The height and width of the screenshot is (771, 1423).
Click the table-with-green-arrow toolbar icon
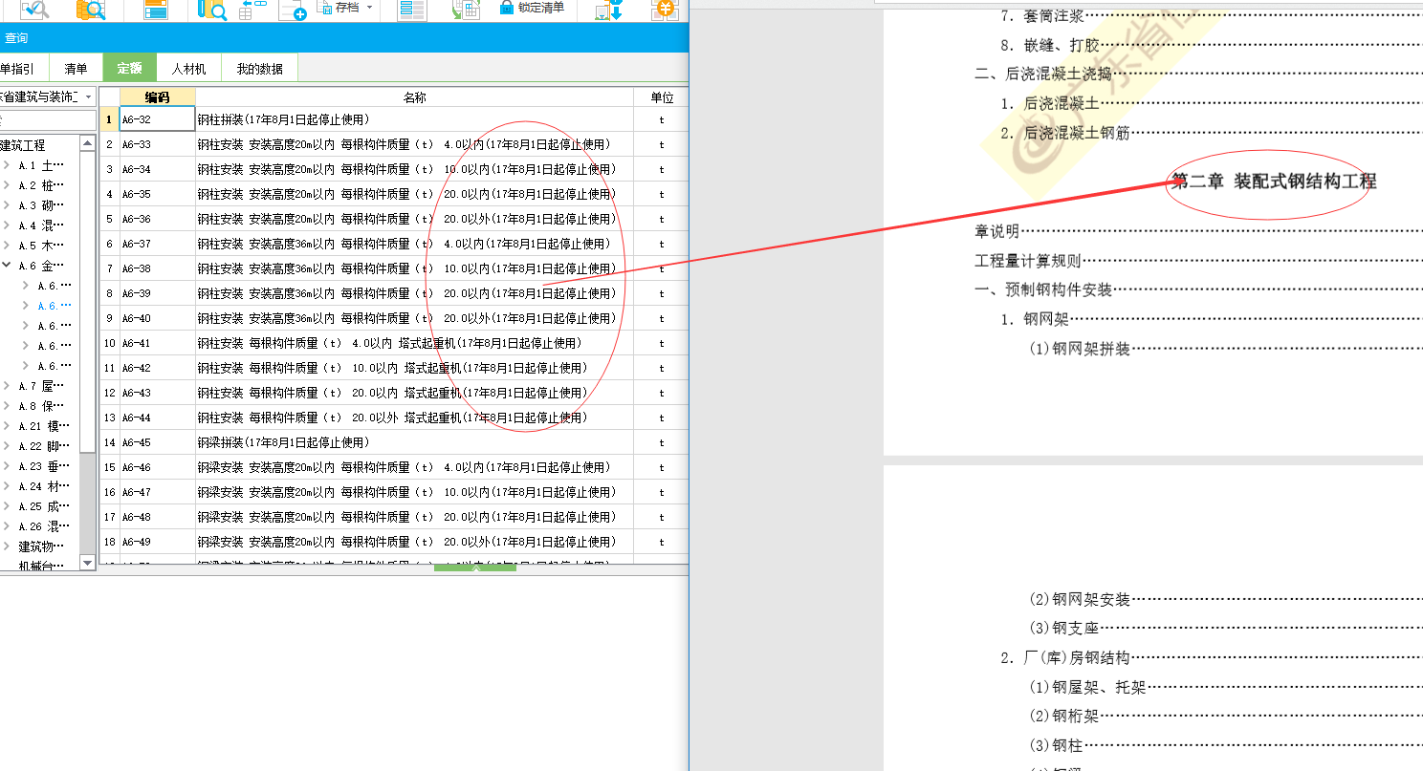466,10
